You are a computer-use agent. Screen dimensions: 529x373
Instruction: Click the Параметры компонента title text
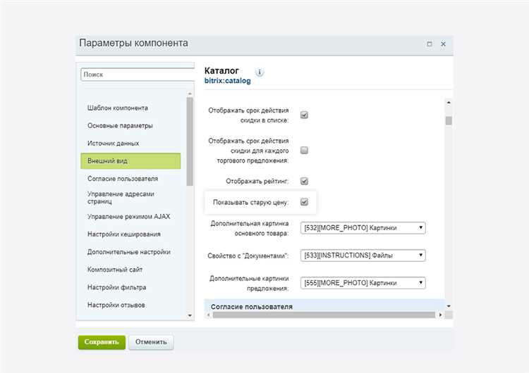(x=133, y=44)
